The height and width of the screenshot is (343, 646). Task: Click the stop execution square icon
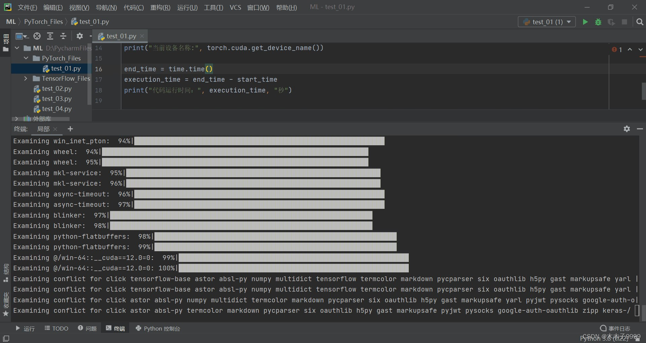pos(624,22)
